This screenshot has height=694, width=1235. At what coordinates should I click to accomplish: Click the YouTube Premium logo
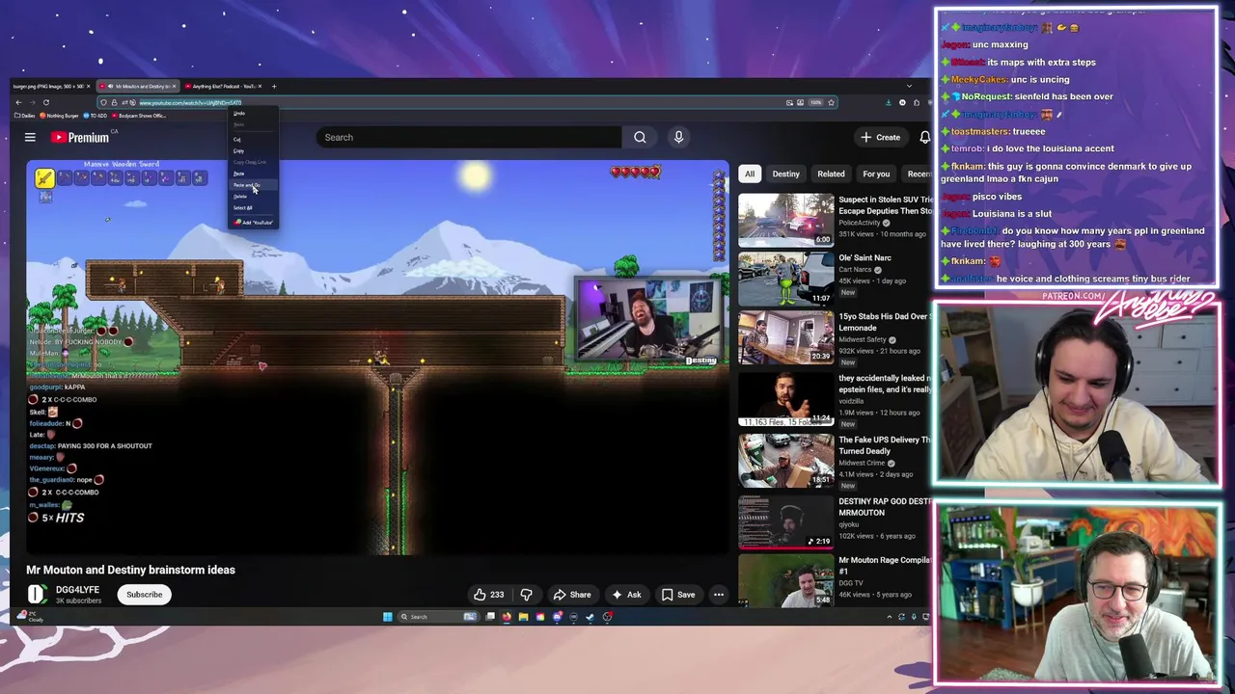[81, 138]
